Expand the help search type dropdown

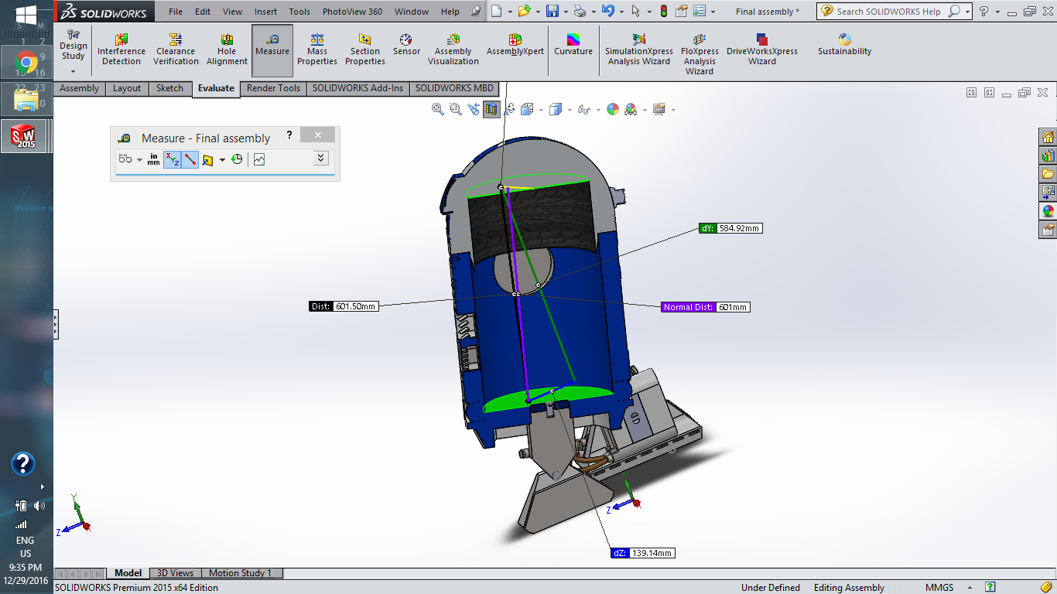(x=967, y=12)
